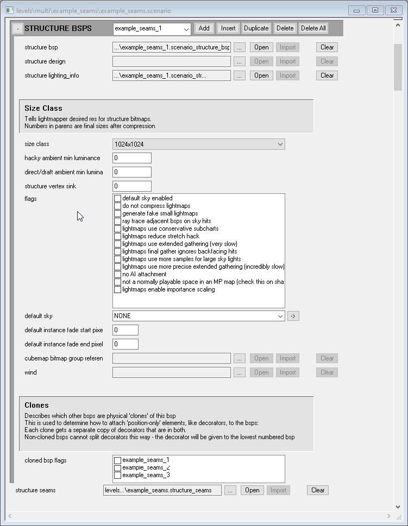Check do not compress lightmaps
The image size is (408, 526).
pos(117,206)
